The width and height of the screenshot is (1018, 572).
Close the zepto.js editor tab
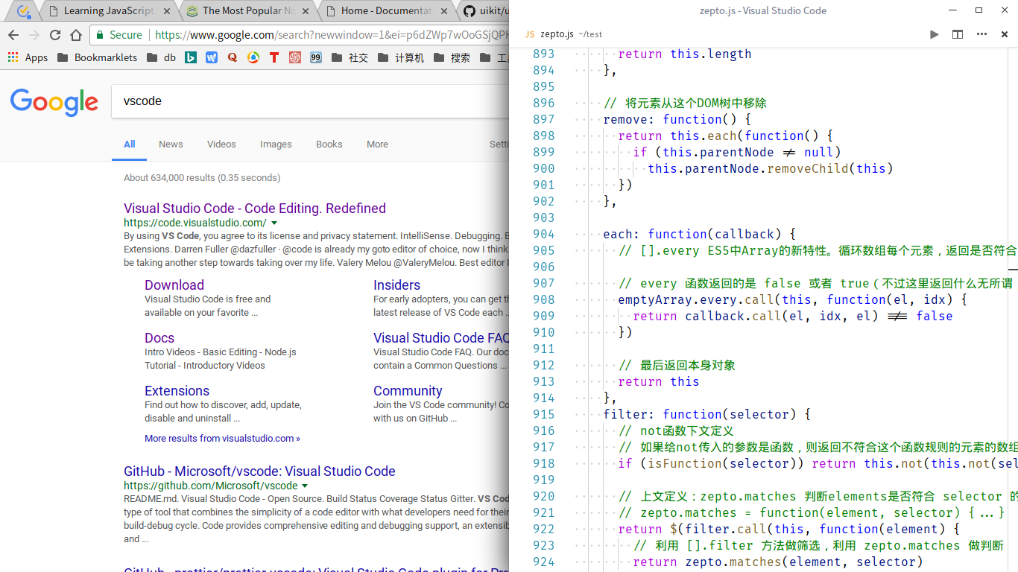coord(1004,34)
